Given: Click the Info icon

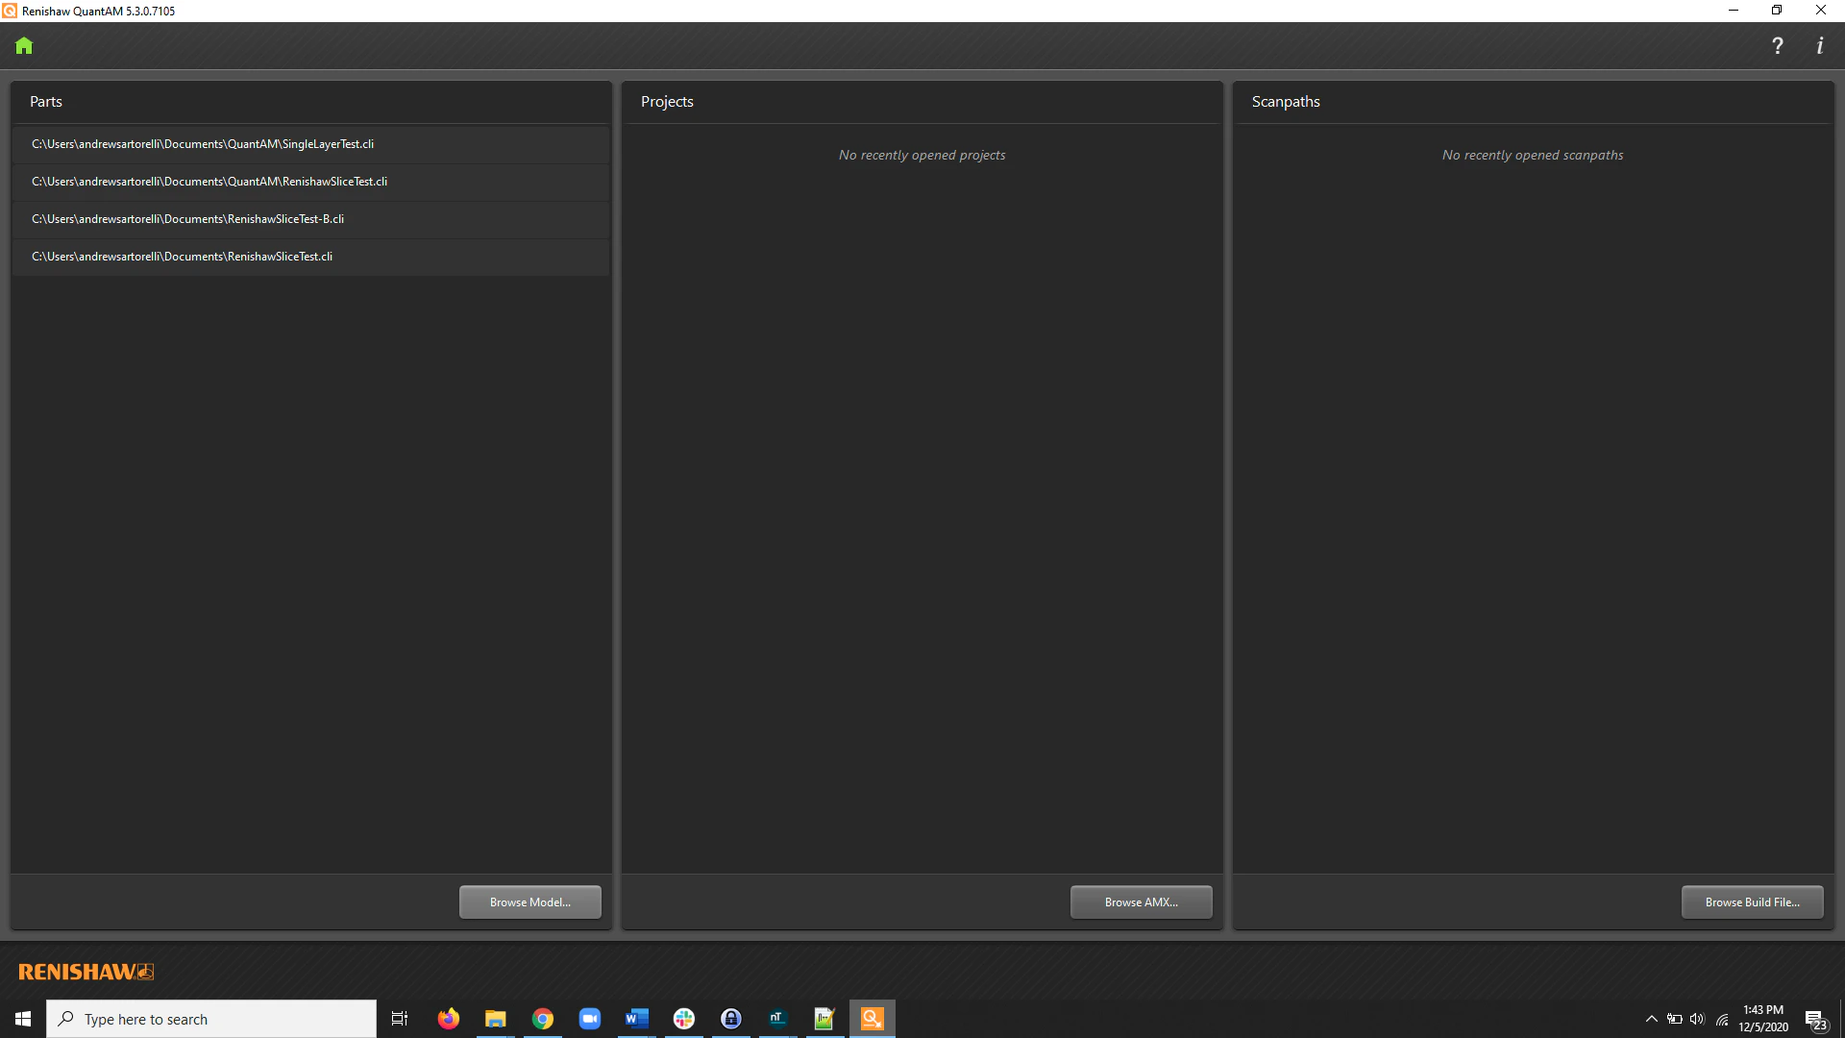Looking at the screenshot, I should pyautogui.click(x=1819, y=46).
